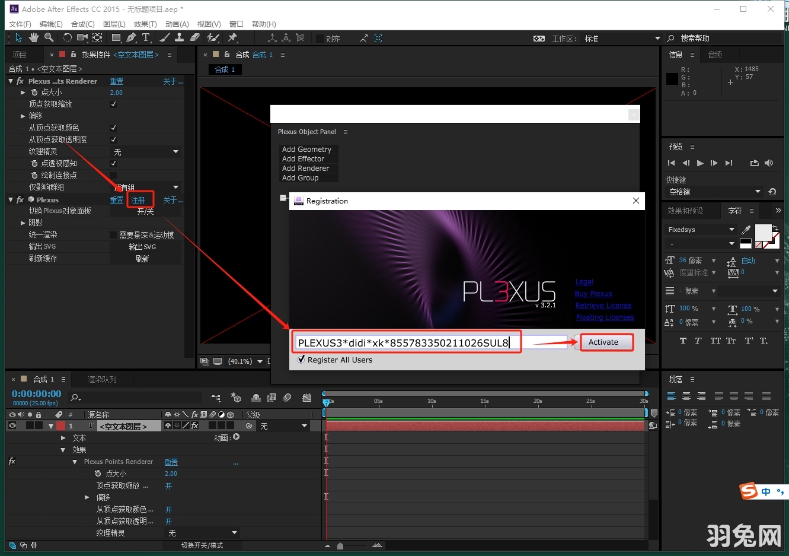Select the Eraser tool
Image resolution: width=789 pixels, height=556 pixels.
click(194, 37)
